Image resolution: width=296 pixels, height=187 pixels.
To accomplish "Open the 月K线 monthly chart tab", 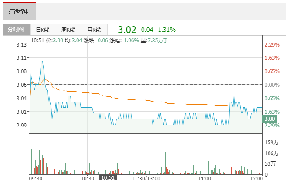I will pos(94,30).
